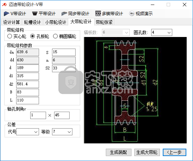Edit the d field showing 189
193x161 pixels.
tap(27, 68)
